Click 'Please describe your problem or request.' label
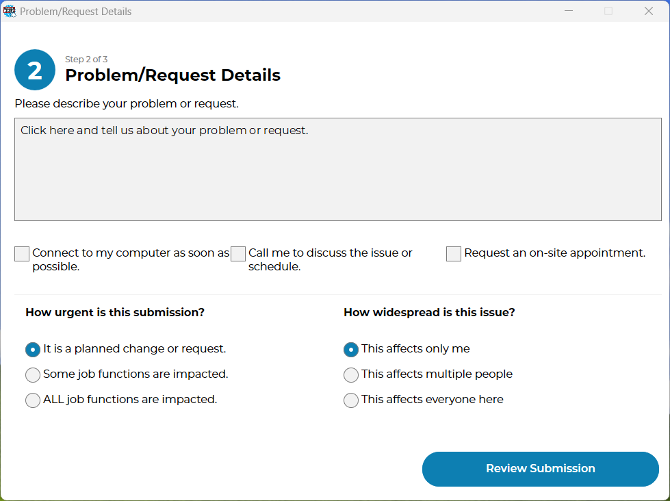The image size is (670, 501). [x=127, y=104]
